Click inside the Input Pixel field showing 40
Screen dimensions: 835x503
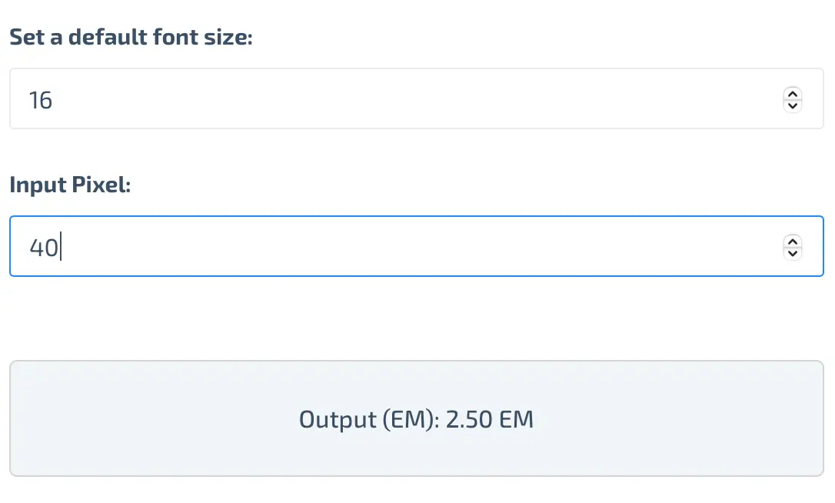click(308, 246)
